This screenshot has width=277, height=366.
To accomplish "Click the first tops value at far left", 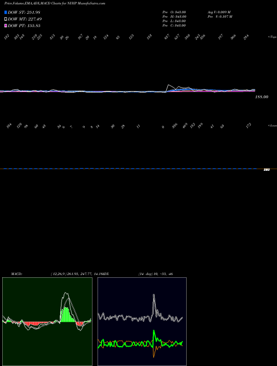I will (x=7, y=37).
